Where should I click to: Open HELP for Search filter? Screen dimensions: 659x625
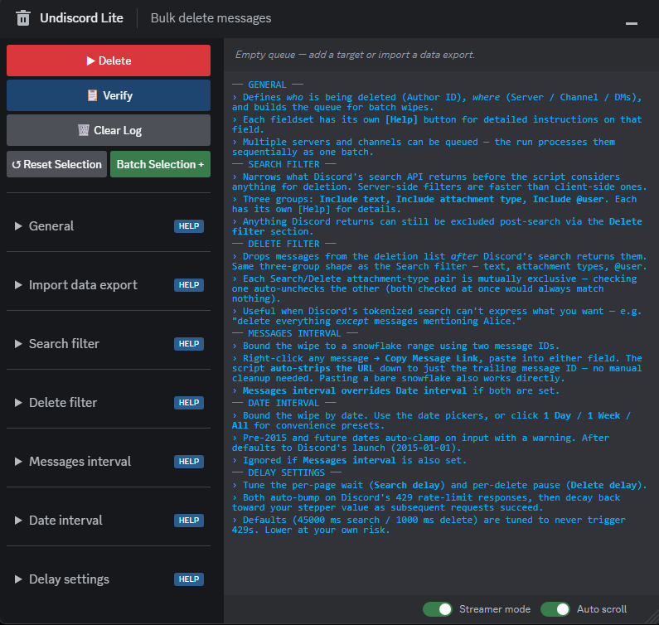189,344
